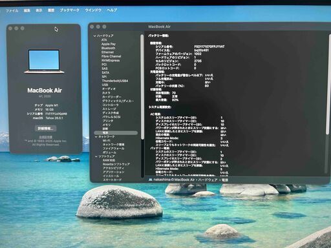Click the sidebar vertical scrollbar

pyautogui.click(x=142, y=87)
